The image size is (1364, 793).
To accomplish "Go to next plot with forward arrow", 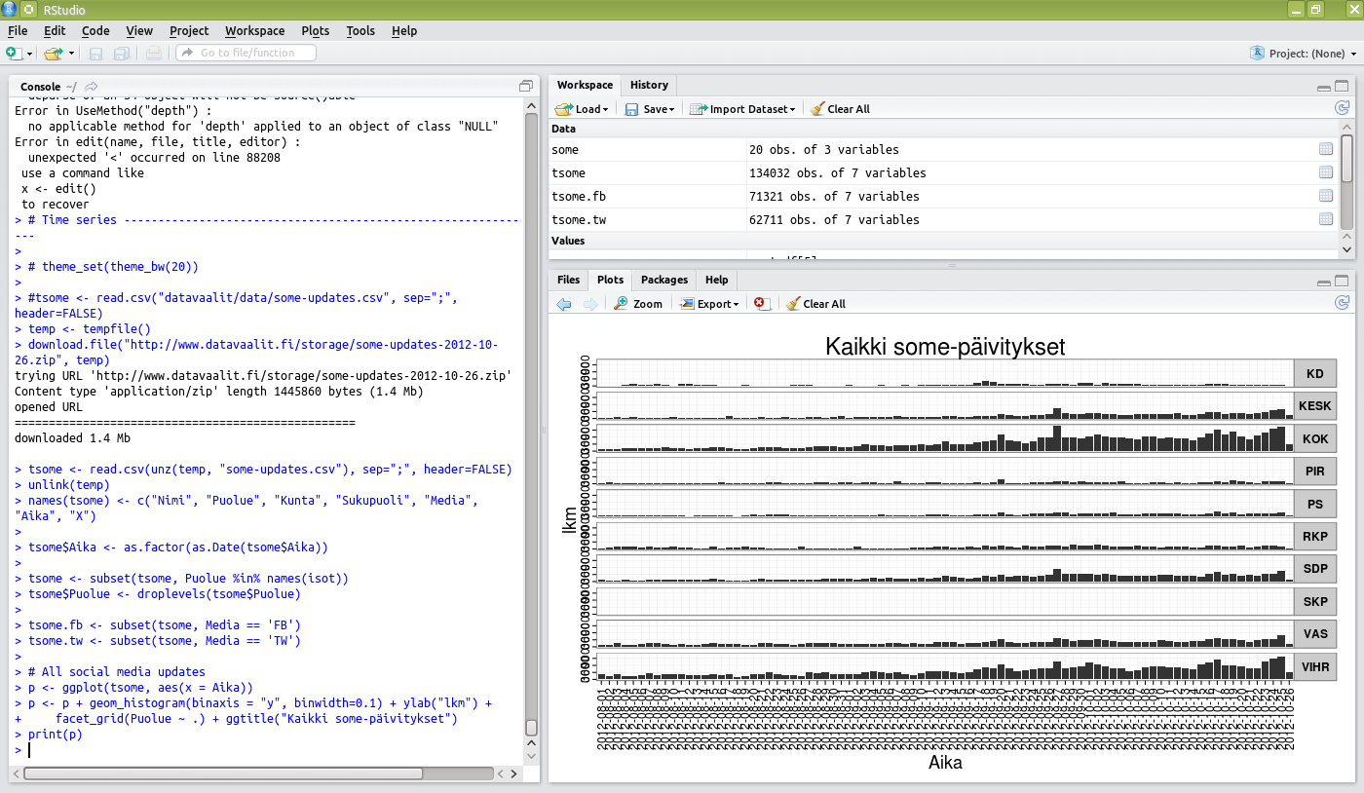I will [x=590, y=304].
